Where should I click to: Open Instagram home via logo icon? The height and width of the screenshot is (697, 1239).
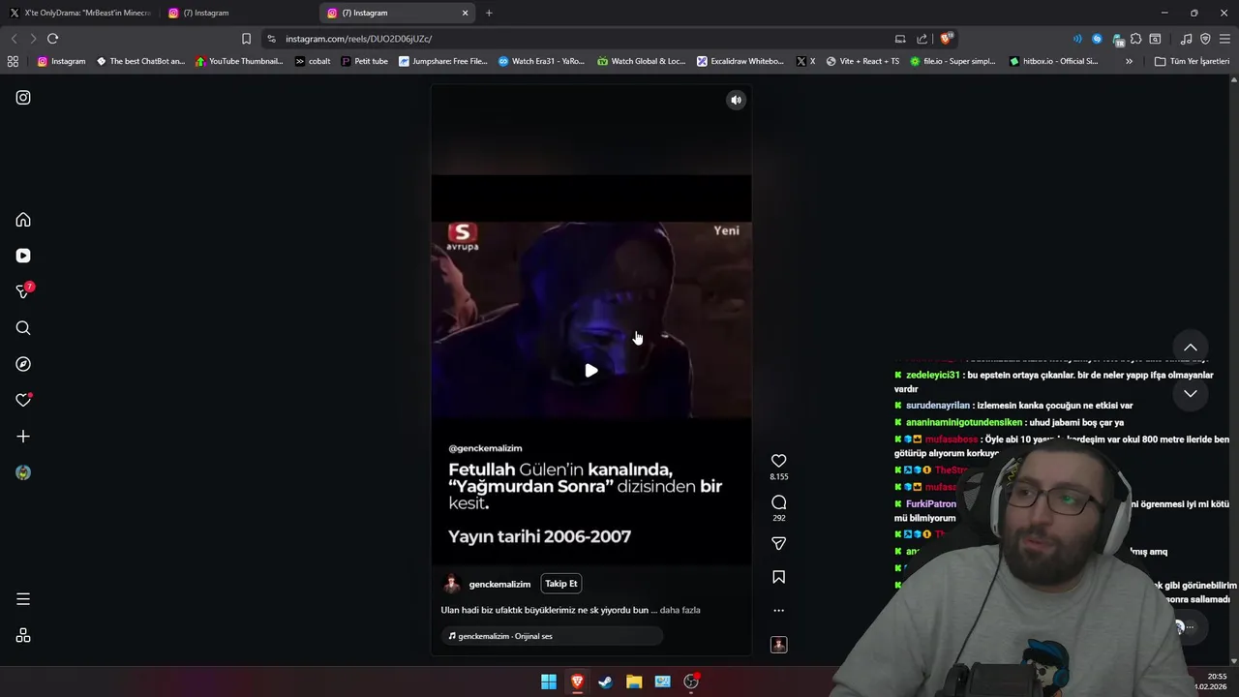23,98
